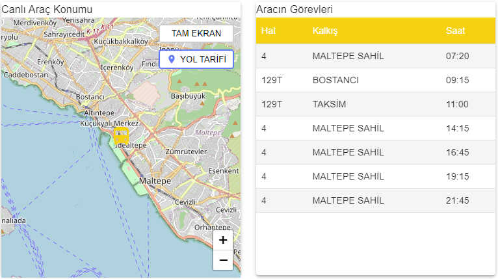This screenshot has width=498, height=279.
Task: Select the Kalkış column header
Action: tap(324, 31)
